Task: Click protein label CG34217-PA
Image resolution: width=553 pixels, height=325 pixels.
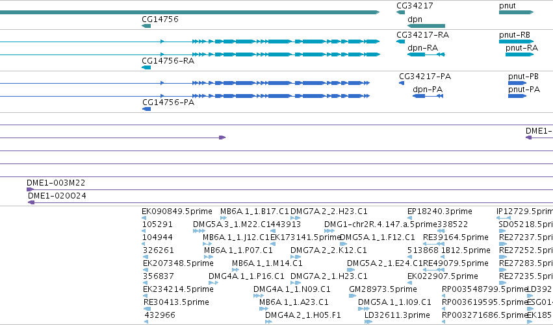Action: point(425,77)
